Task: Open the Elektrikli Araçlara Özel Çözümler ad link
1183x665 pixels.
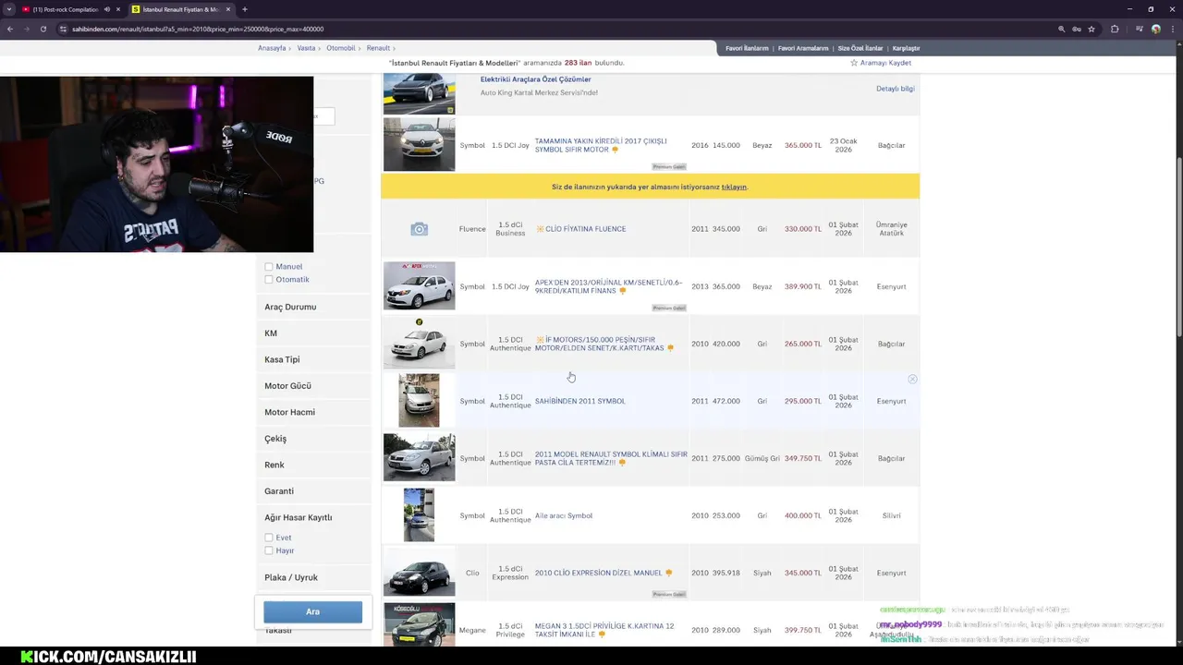Action: pos(535,79)
